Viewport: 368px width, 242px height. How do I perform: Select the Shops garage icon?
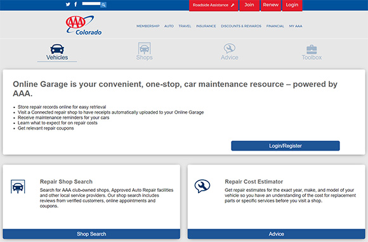144,48
